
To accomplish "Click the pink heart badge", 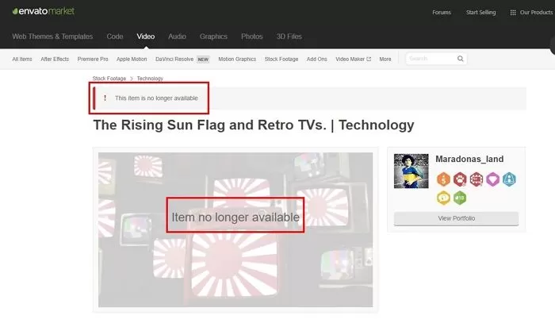I will point(492,179).
